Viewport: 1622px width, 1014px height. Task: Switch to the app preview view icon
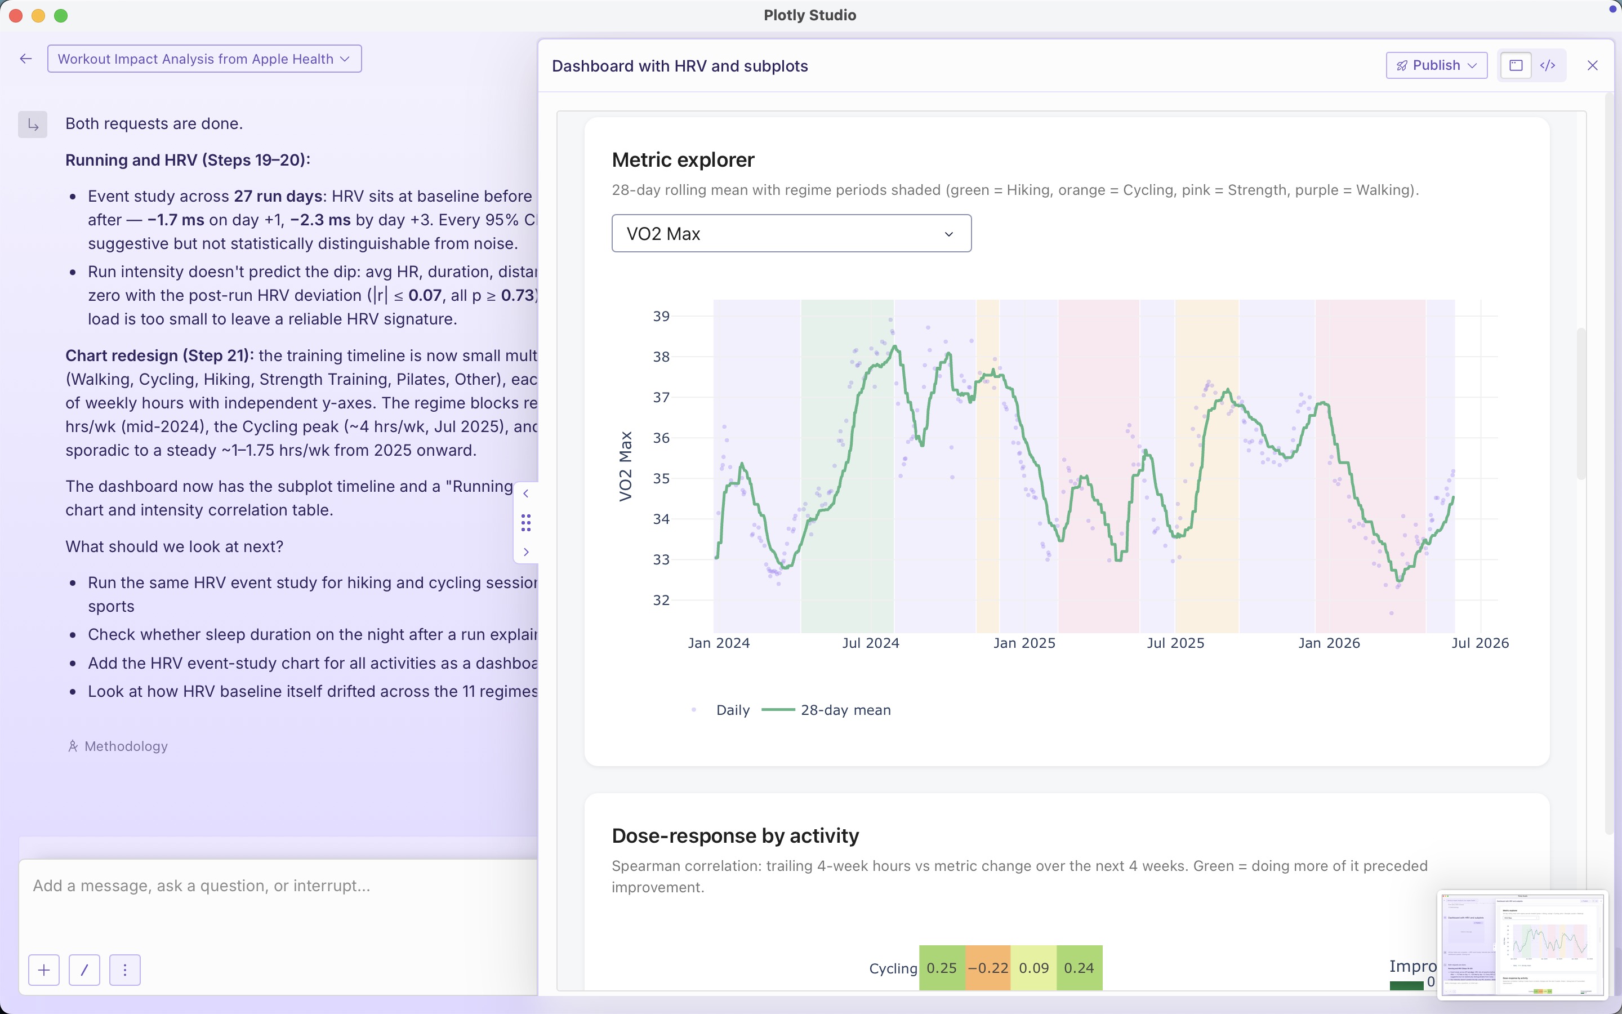[x=1516, y=65]
